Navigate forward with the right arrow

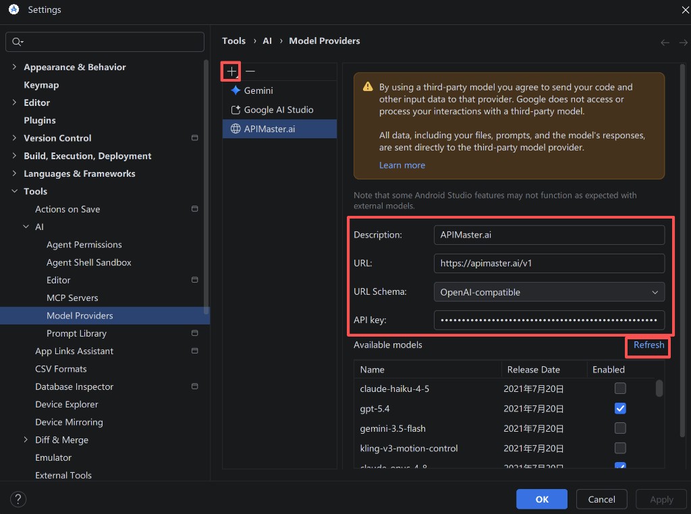683,42
